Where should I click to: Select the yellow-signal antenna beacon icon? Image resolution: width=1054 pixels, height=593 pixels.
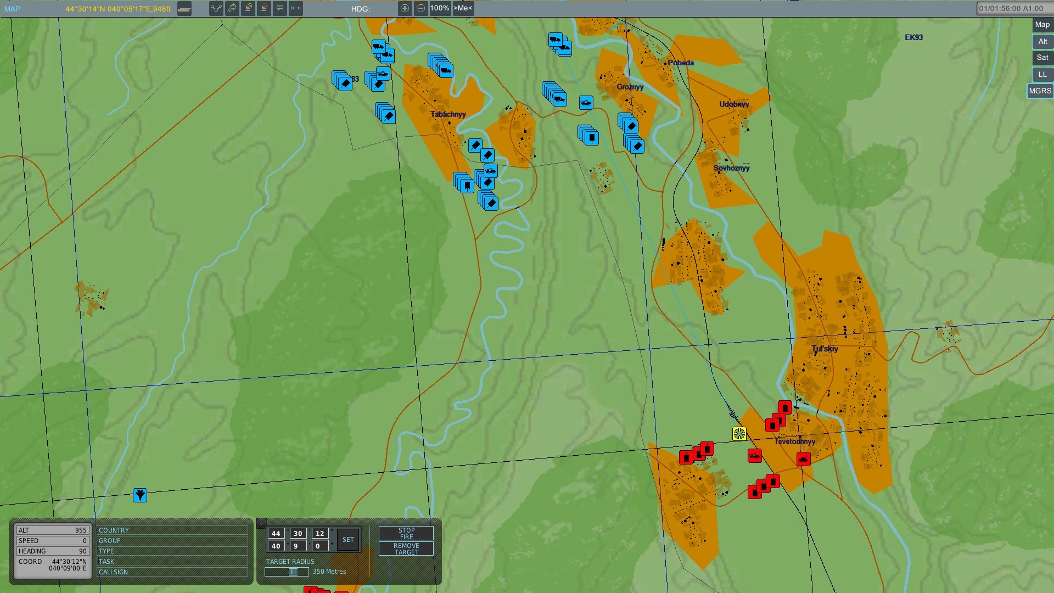248,9
